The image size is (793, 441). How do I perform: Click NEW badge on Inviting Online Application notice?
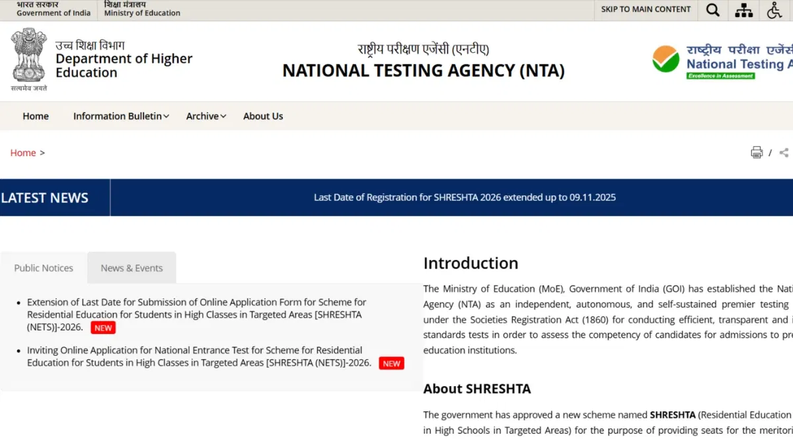pyautogui.click(x=391, y=363)
